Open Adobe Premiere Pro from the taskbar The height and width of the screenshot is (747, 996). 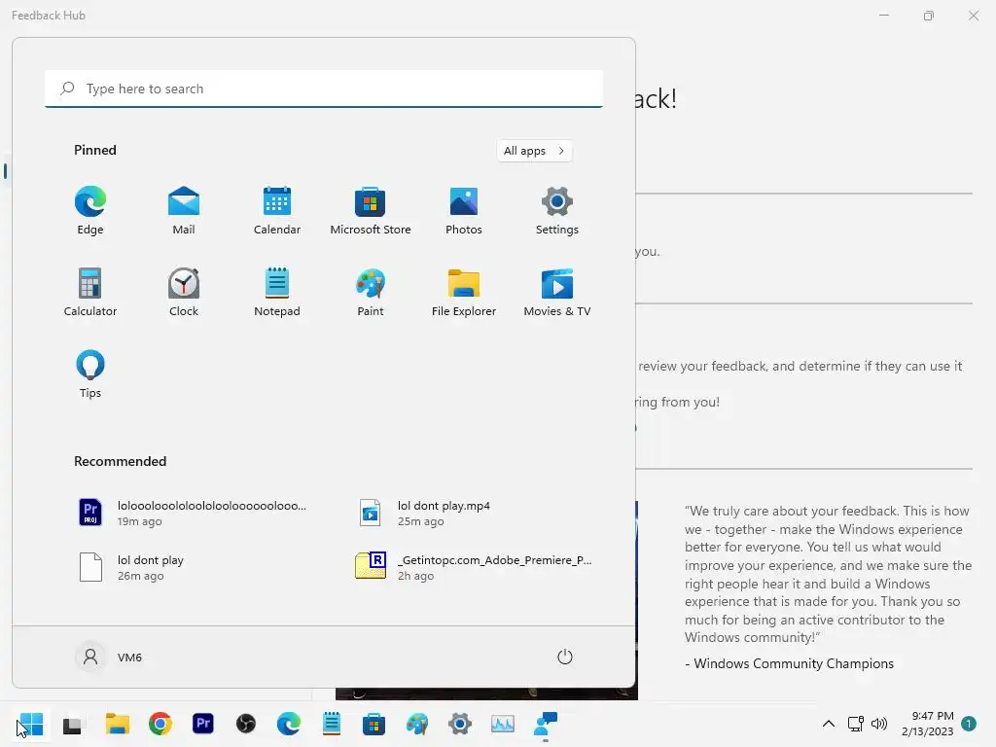pos(203,724)
